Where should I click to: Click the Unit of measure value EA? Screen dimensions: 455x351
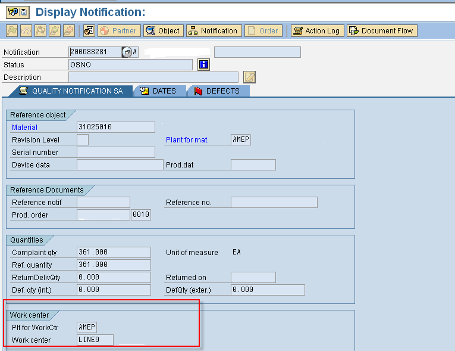coord(237,252)
